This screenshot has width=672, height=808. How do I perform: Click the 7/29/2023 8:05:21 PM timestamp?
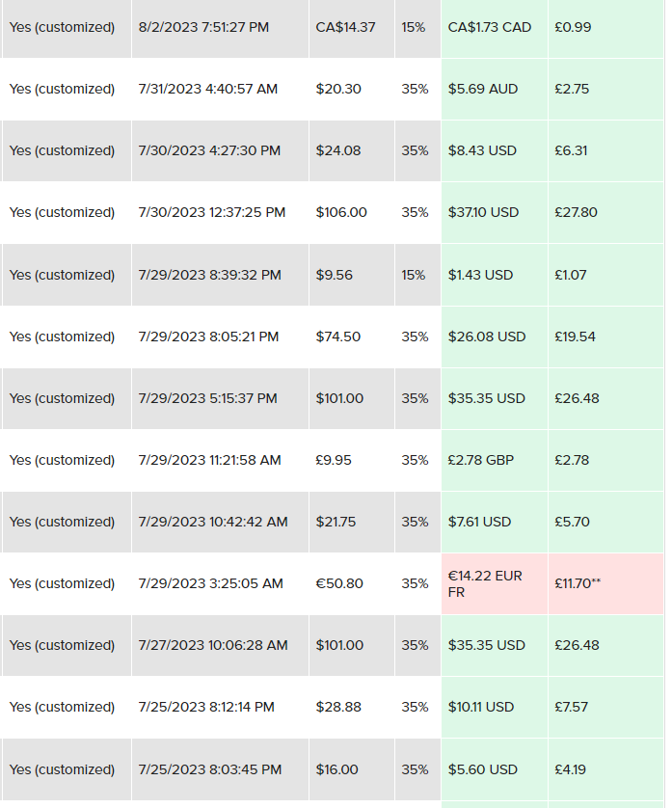click(x=208, y=337)
